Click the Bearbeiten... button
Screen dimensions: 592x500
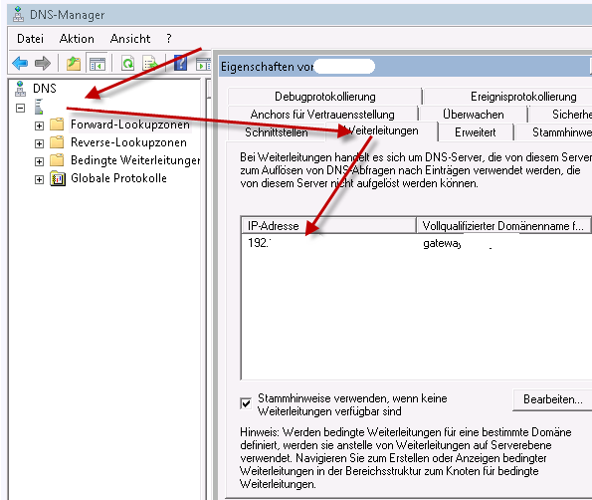553,399
